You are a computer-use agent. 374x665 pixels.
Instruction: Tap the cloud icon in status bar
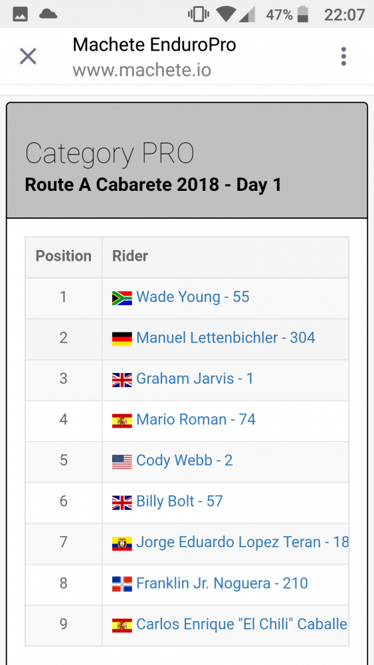48,15
